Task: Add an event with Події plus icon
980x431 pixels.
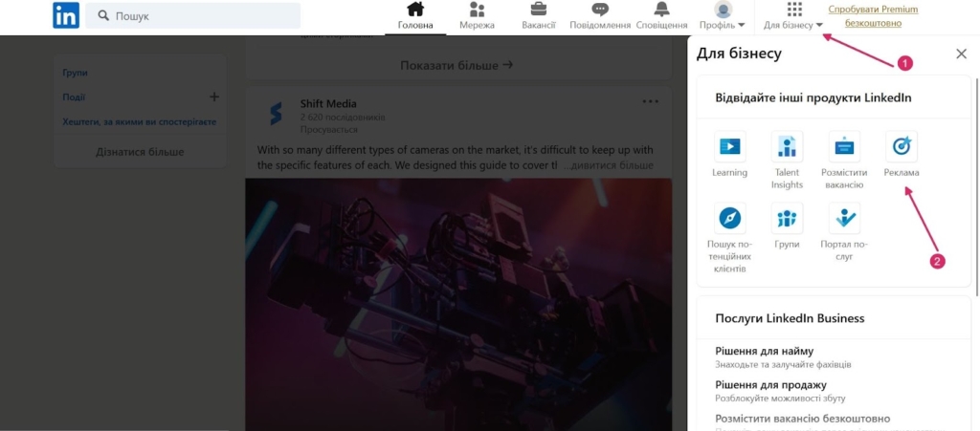Action: pos(214,97)
